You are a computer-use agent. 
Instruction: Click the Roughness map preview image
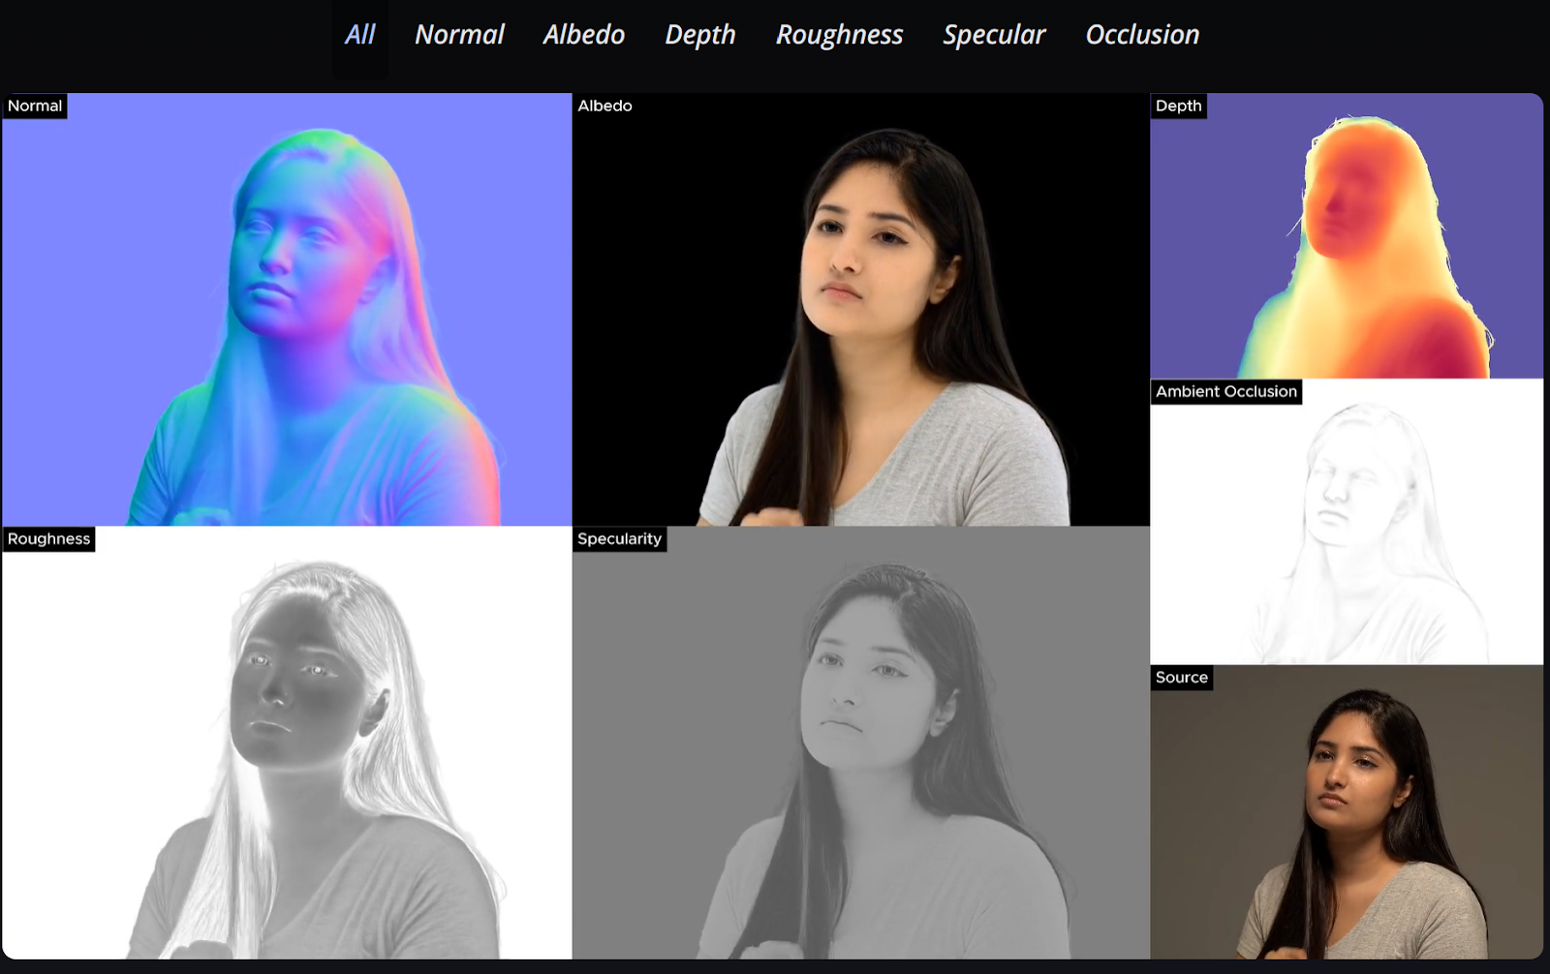[287, 743]
